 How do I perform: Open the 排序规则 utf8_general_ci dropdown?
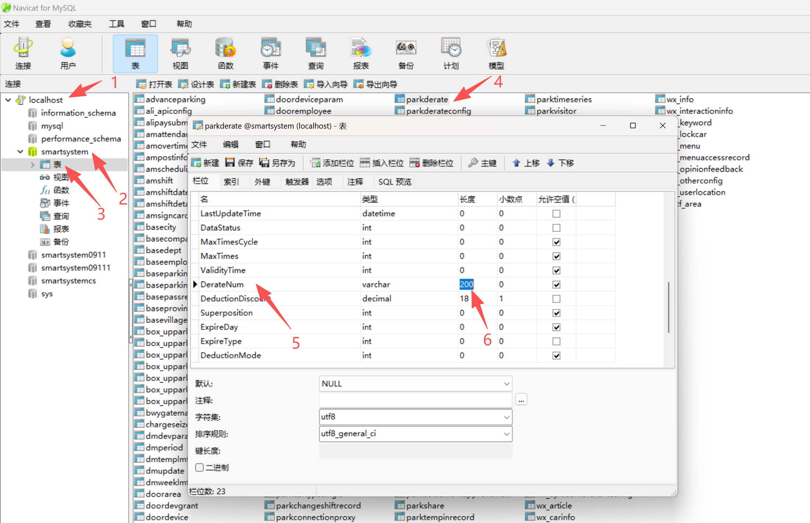coord(507,434)
